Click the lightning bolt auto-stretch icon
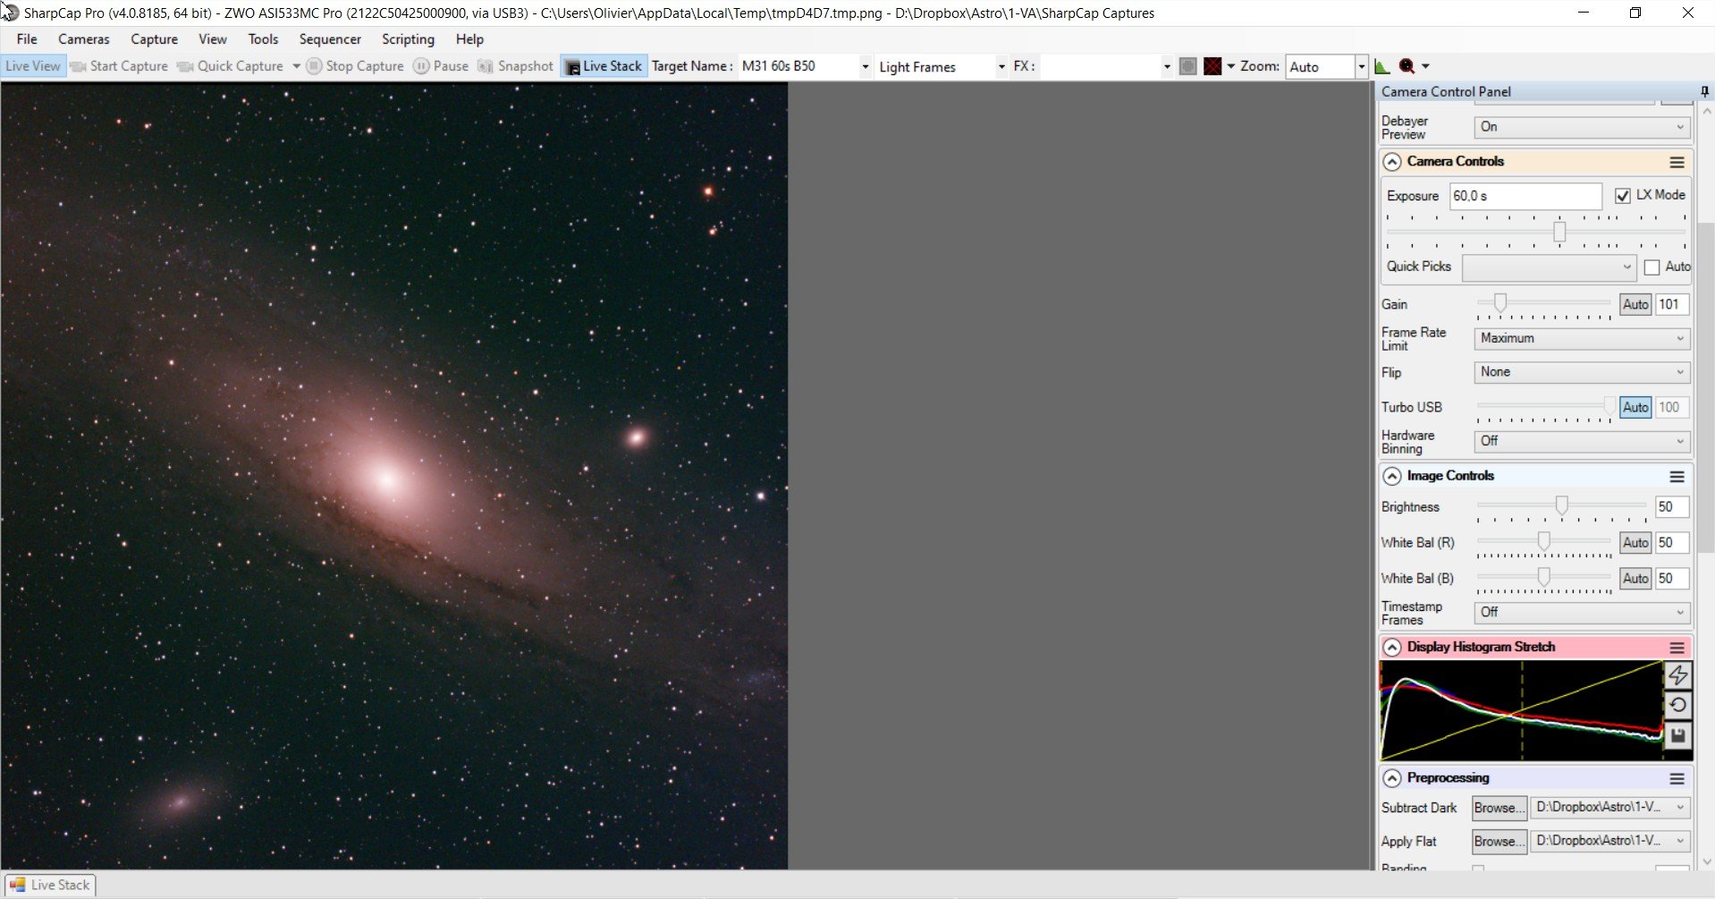Image resolution: width=1715 pixels, height=899 pixels. pyautogui.click(x=1677, y=675)
